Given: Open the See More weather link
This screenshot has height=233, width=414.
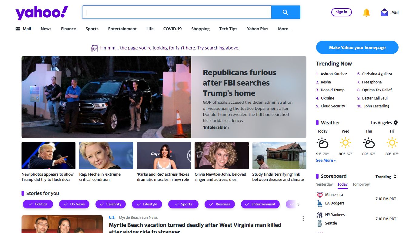Looking at the screenshot, I should click(326, 160).
